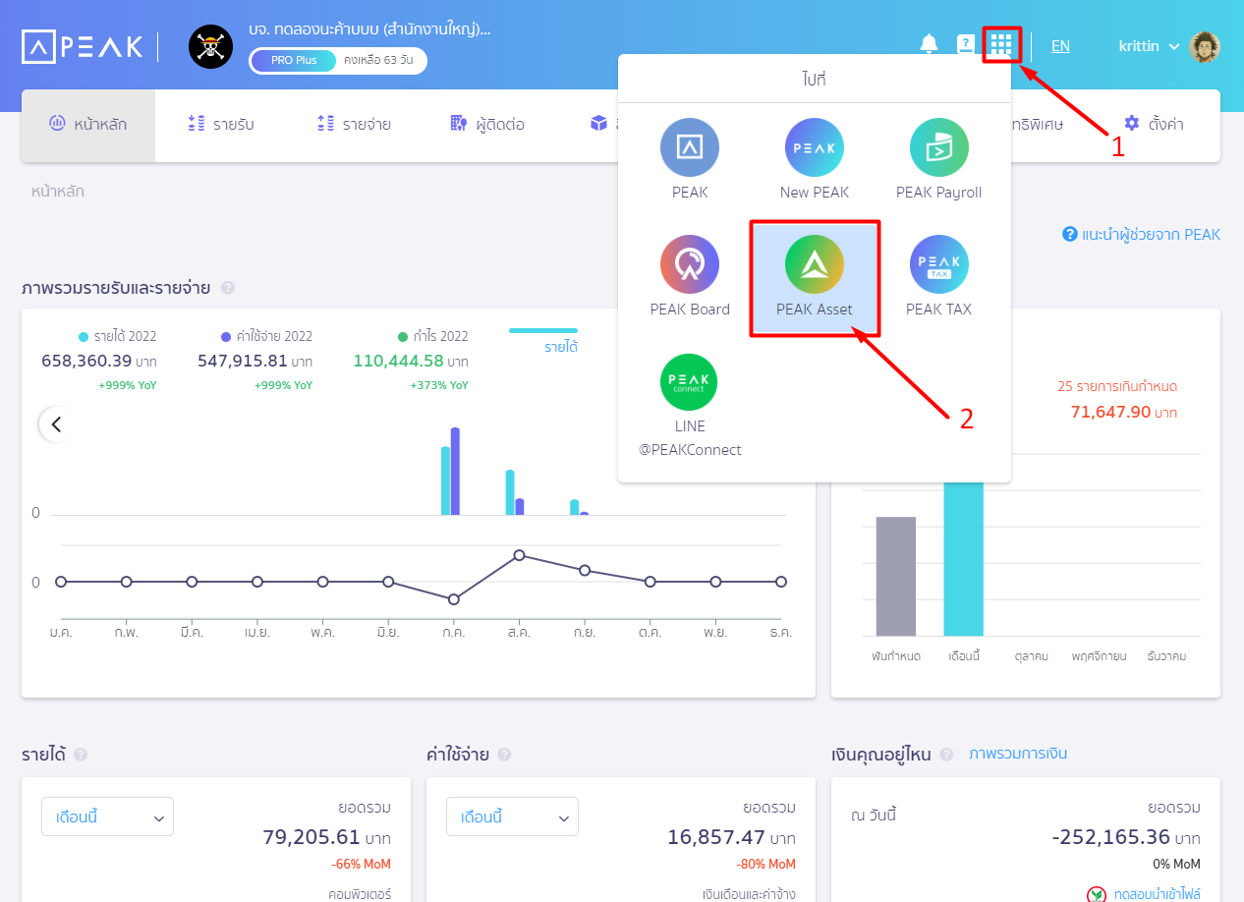Click the พ้นกำหนด gray bar

pos(896,577)
